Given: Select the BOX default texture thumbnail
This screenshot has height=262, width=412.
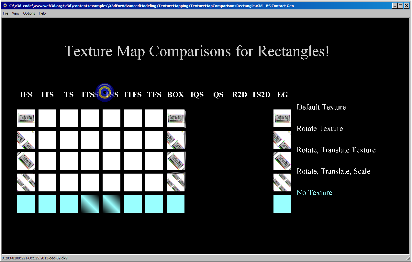Looking at the screenshot, I should pyautogui.click(x=176, y=118).
